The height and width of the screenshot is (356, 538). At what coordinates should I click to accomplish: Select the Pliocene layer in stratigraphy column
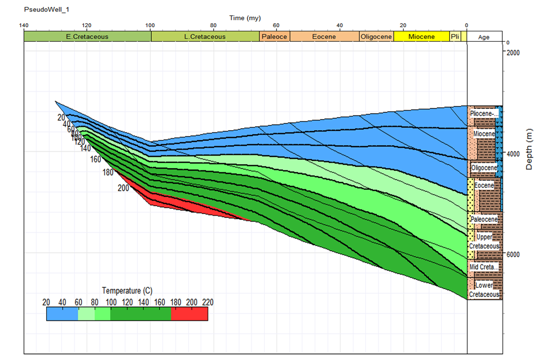(484, 114)
